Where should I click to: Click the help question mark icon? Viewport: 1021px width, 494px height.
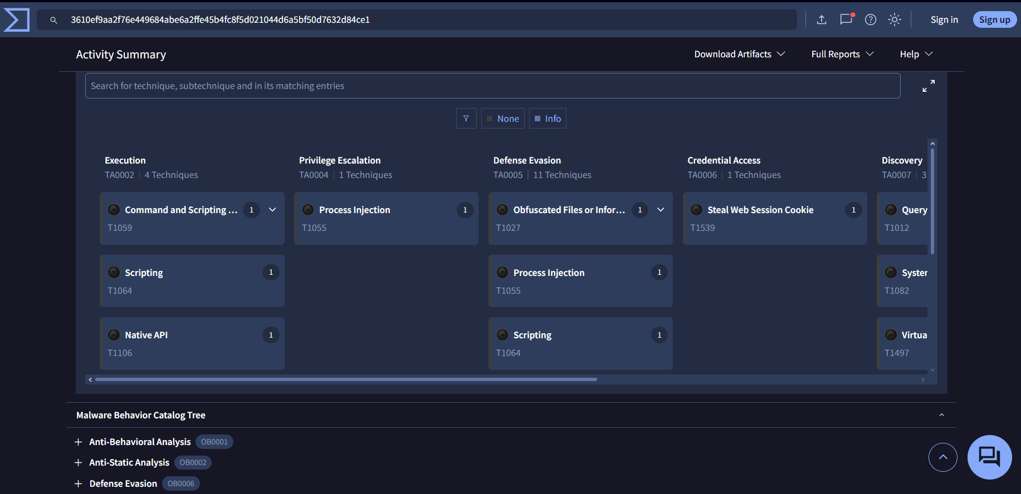[871, 19]
